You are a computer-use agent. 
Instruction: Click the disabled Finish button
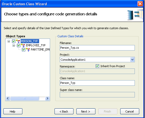point(108,111)
